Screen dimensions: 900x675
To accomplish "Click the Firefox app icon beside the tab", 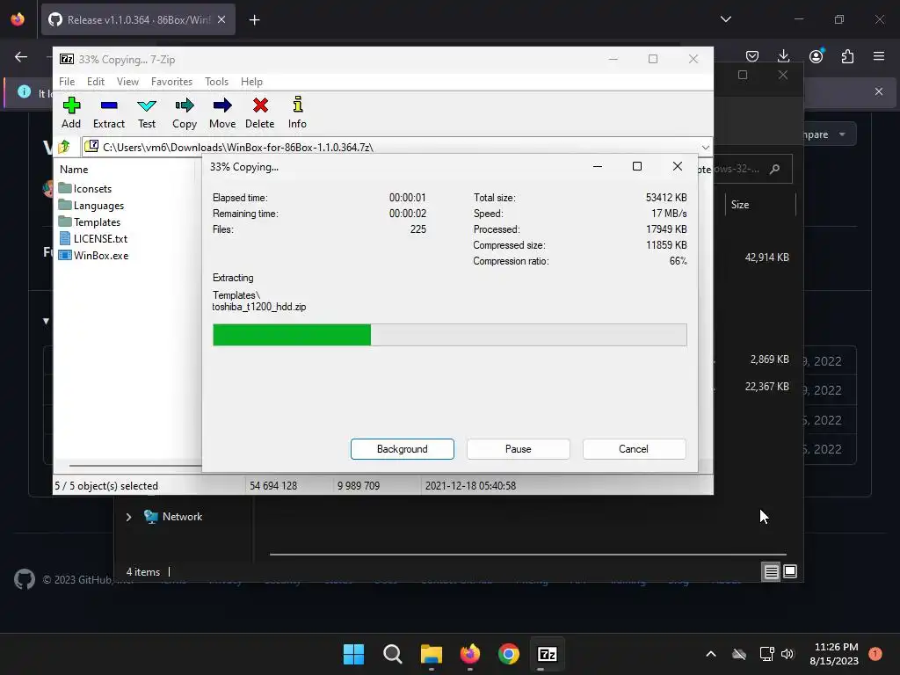I will coord(18,19).
